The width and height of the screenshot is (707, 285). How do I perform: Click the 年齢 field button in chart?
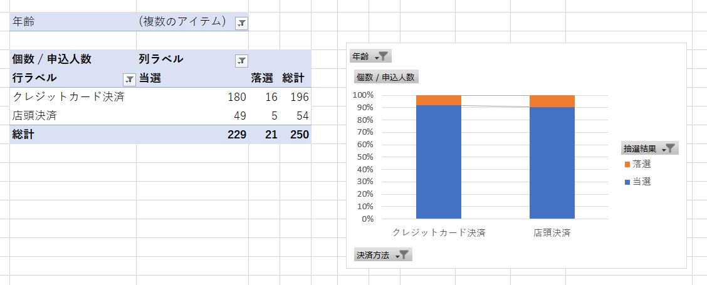point(370,56)
